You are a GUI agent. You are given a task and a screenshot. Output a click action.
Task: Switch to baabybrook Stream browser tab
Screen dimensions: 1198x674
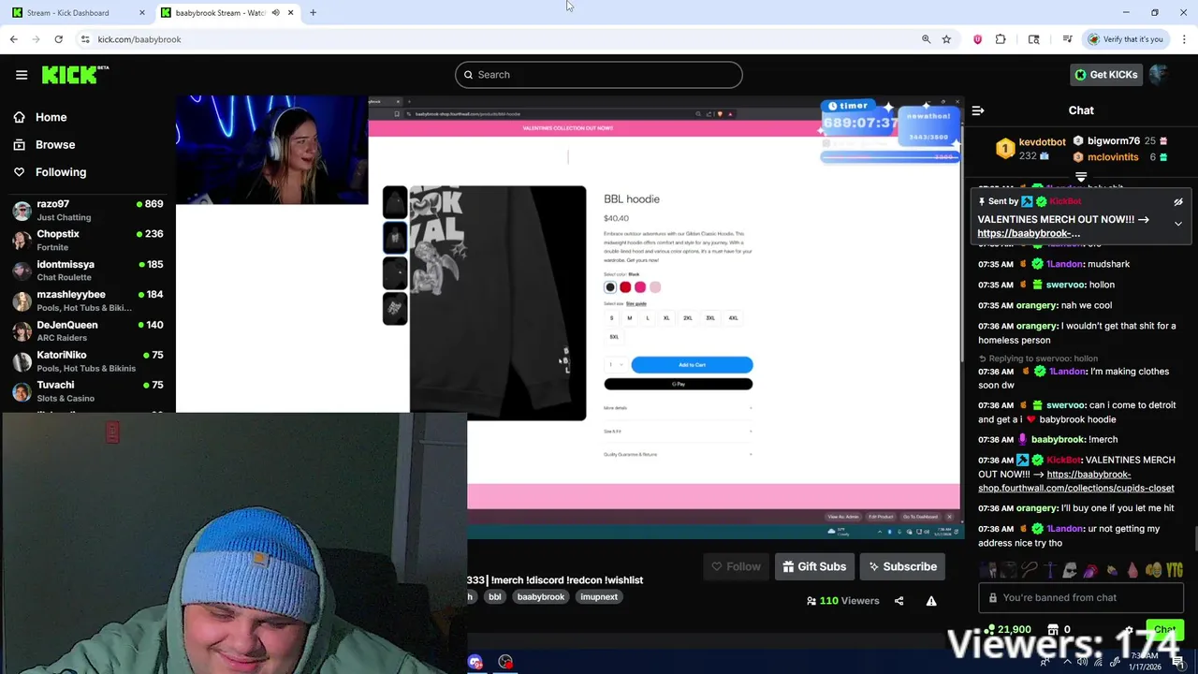pyautogui.click(x=226, y=12)
